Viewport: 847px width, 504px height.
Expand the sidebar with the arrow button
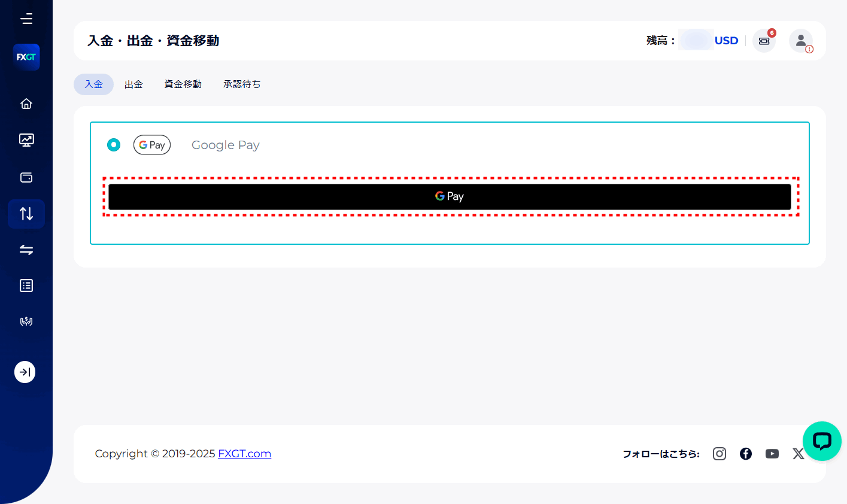[x=25, y=372]
